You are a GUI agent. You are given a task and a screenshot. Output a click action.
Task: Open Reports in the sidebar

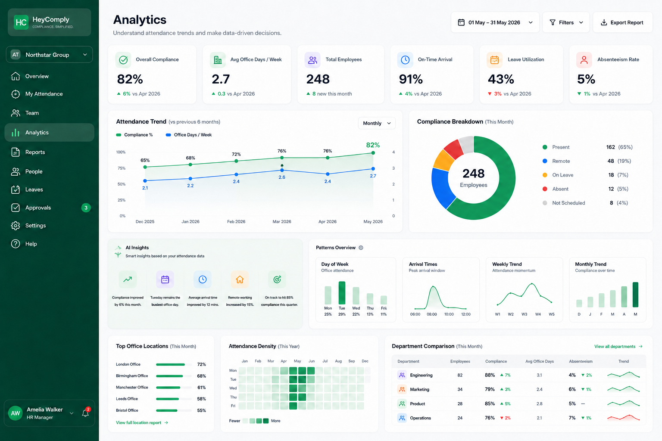pos(50,152)
